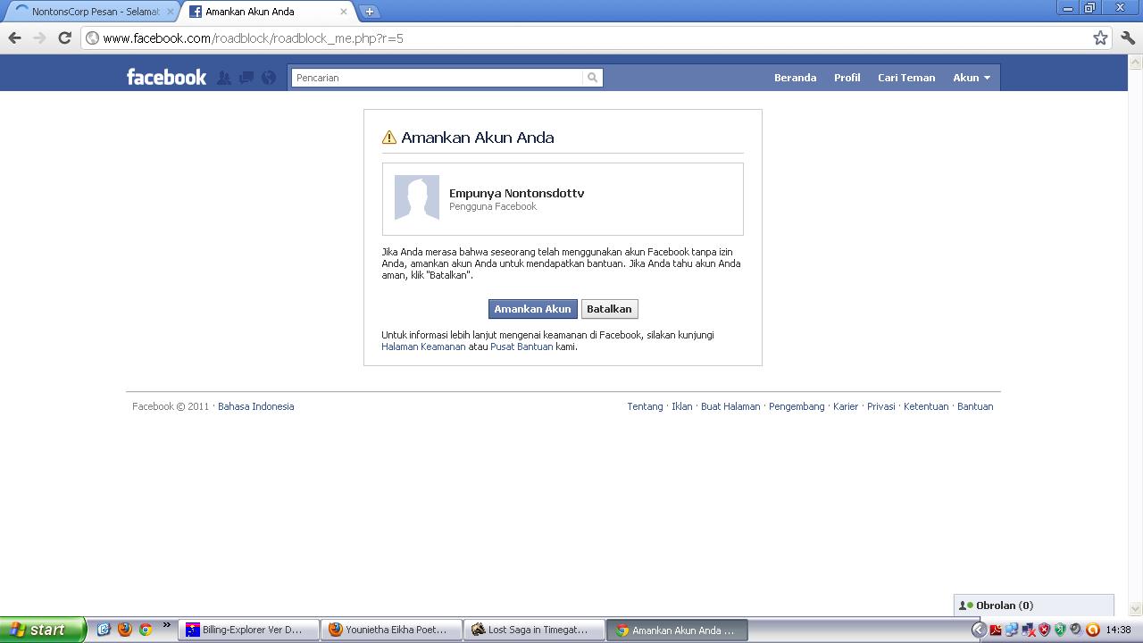Open the Karier footer link
Viewport: 1143px width, 643px height.
pos(846,406)
